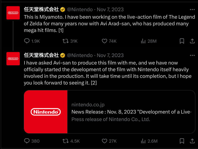Open more options menu on first tweet

(192, 9)
